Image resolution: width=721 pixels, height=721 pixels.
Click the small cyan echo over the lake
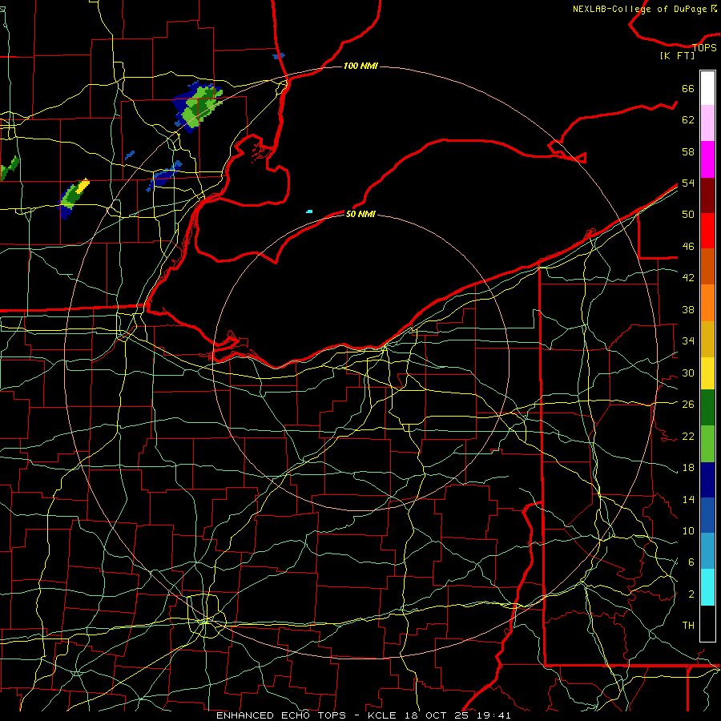pyautogui.click(x=309, y=211)
